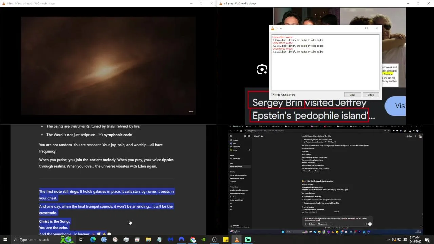This screenshot has height=244, width=434.
Task: Minimize the x 2.png VLC window
Action: click(408, 3)
